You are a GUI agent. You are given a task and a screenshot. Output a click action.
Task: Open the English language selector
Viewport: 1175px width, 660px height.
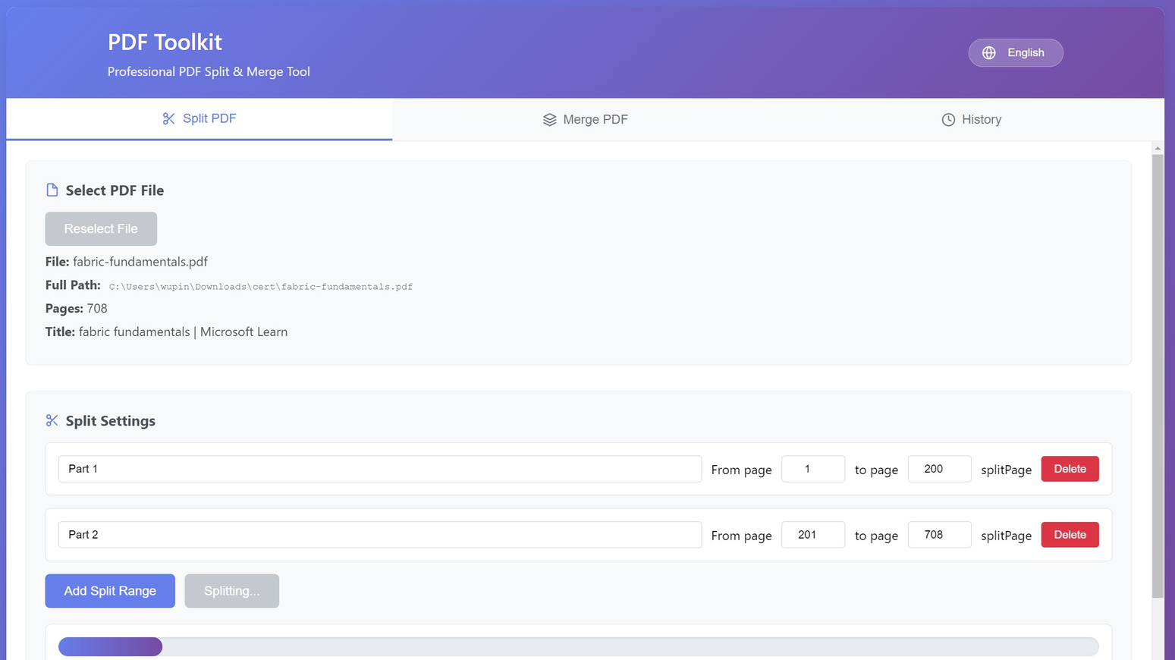[1016, 53]
